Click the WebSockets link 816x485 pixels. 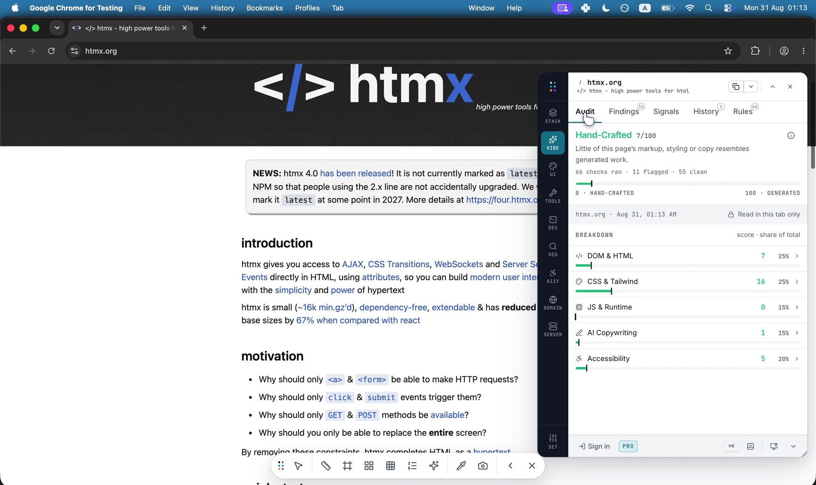(459, 264)
